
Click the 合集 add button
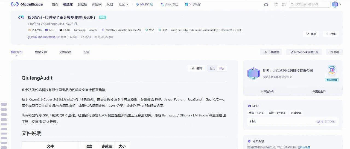[x=331, y=34]
